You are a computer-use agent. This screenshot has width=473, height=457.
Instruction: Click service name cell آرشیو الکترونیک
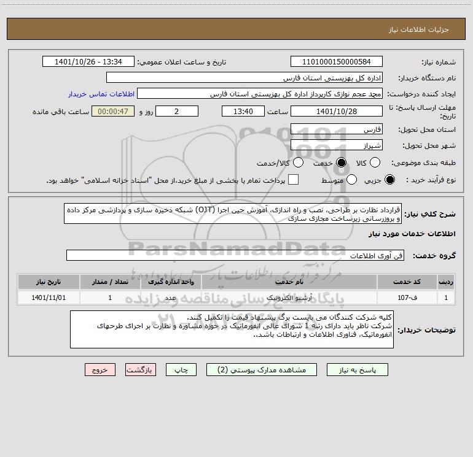(289, 298)
